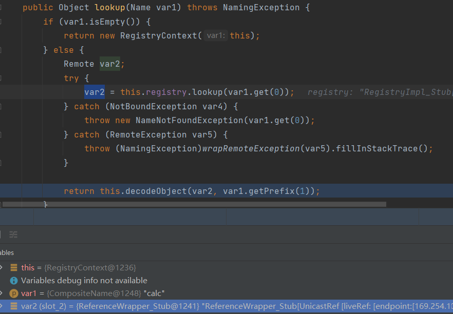The width and height of the screenshot is (453, 314).
Task: Collapse the 'if (var1.isEmpty())' fold marker
Action: pyautogui.click(x=1, y=22)
